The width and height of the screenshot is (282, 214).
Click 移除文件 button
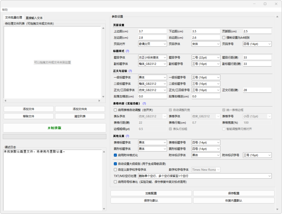click(x=29, y=116)
